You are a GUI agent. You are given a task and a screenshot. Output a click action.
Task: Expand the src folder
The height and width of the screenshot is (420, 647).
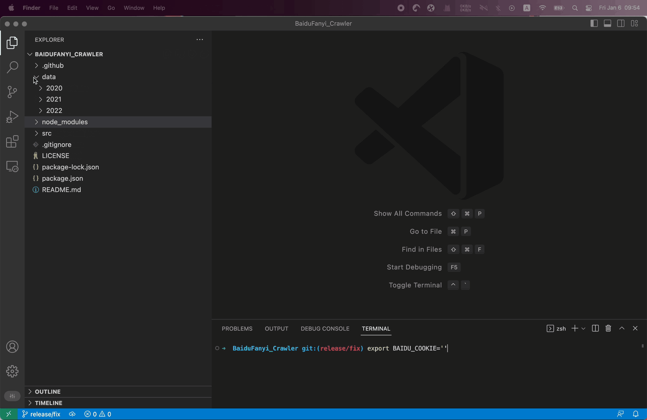[x=118, y=133]
